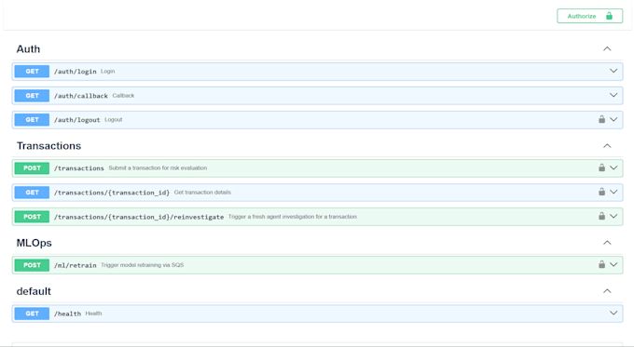
Task: Expand the /auth/login endpoint chevron
Action: click(613, 71)
